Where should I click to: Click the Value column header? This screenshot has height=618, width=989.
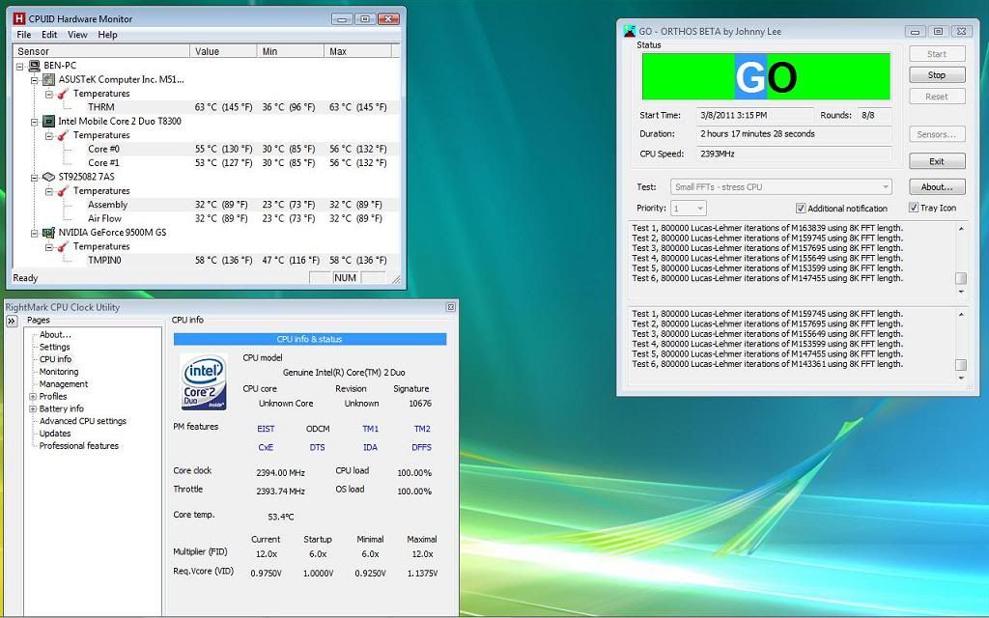[x=223, y=51]
